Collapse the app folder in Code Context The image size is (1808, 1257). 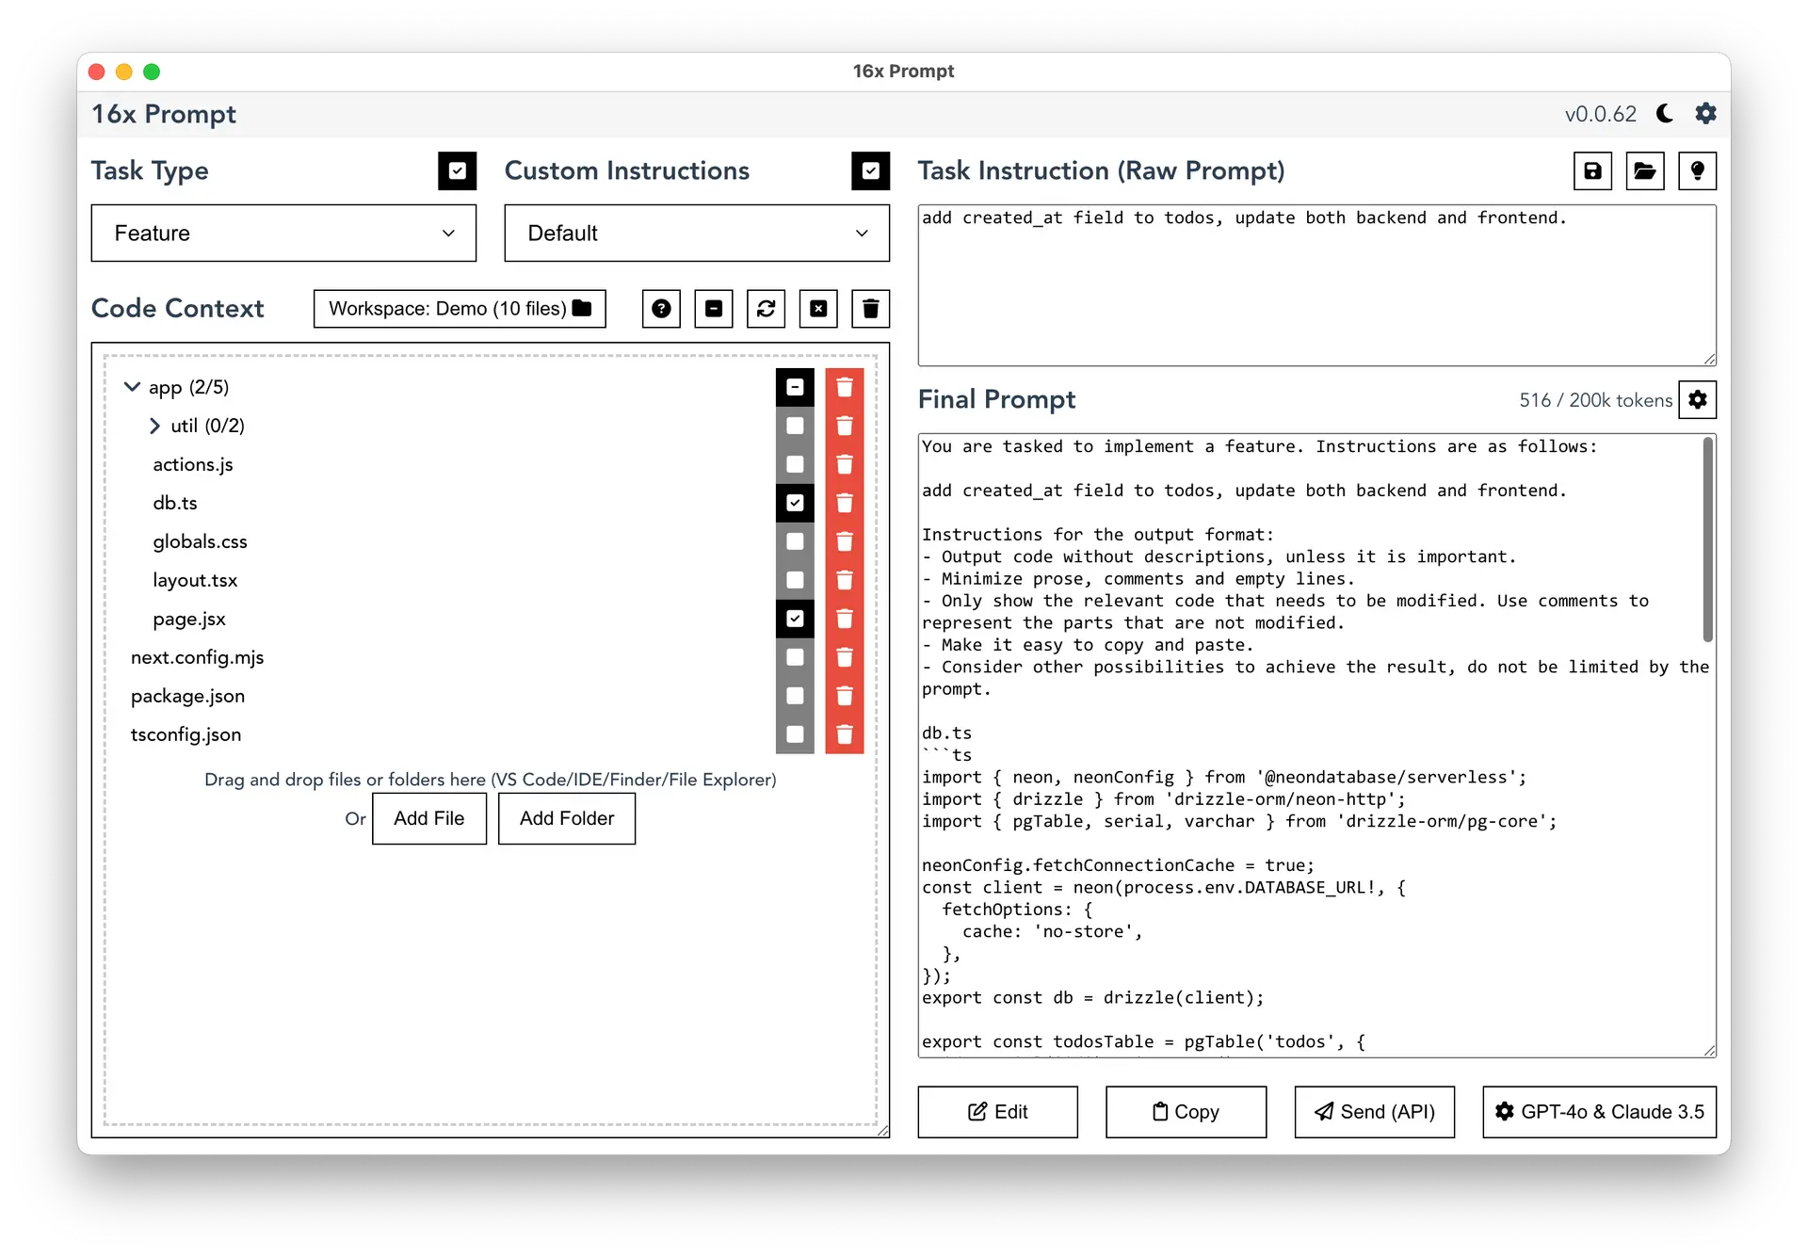pyautogui.click(x=134, y=386)
